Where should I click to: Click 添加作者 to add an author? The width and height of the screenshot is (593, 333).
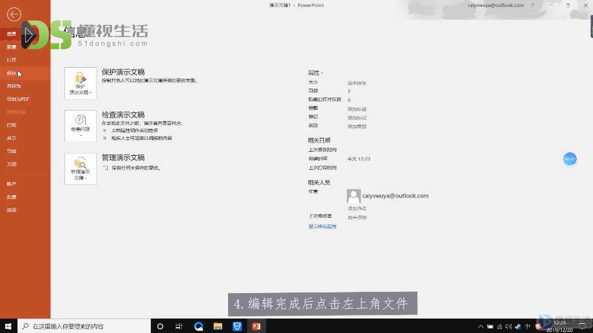click(x=357, y=208)
